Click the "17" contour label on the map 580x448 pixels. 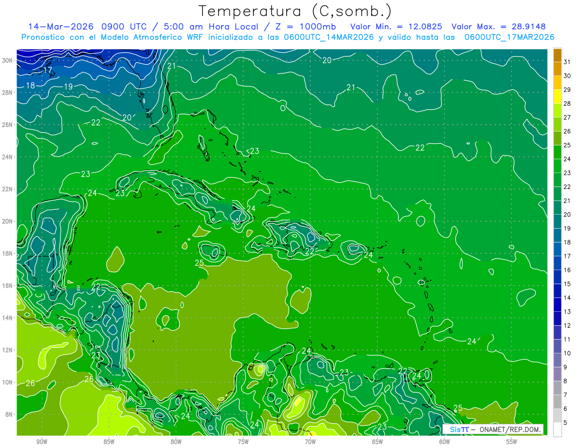pos(48,71)
